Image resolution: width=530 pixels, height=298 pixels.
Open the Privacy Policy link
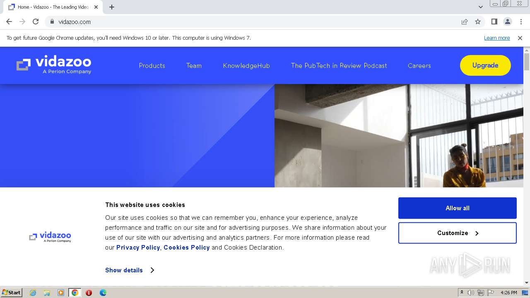(138, 248)
